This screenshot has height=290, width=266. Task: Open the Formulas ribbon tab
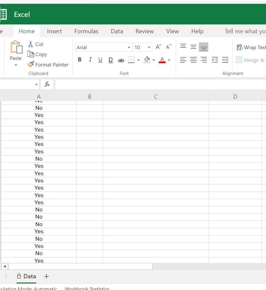pos(86,31)
